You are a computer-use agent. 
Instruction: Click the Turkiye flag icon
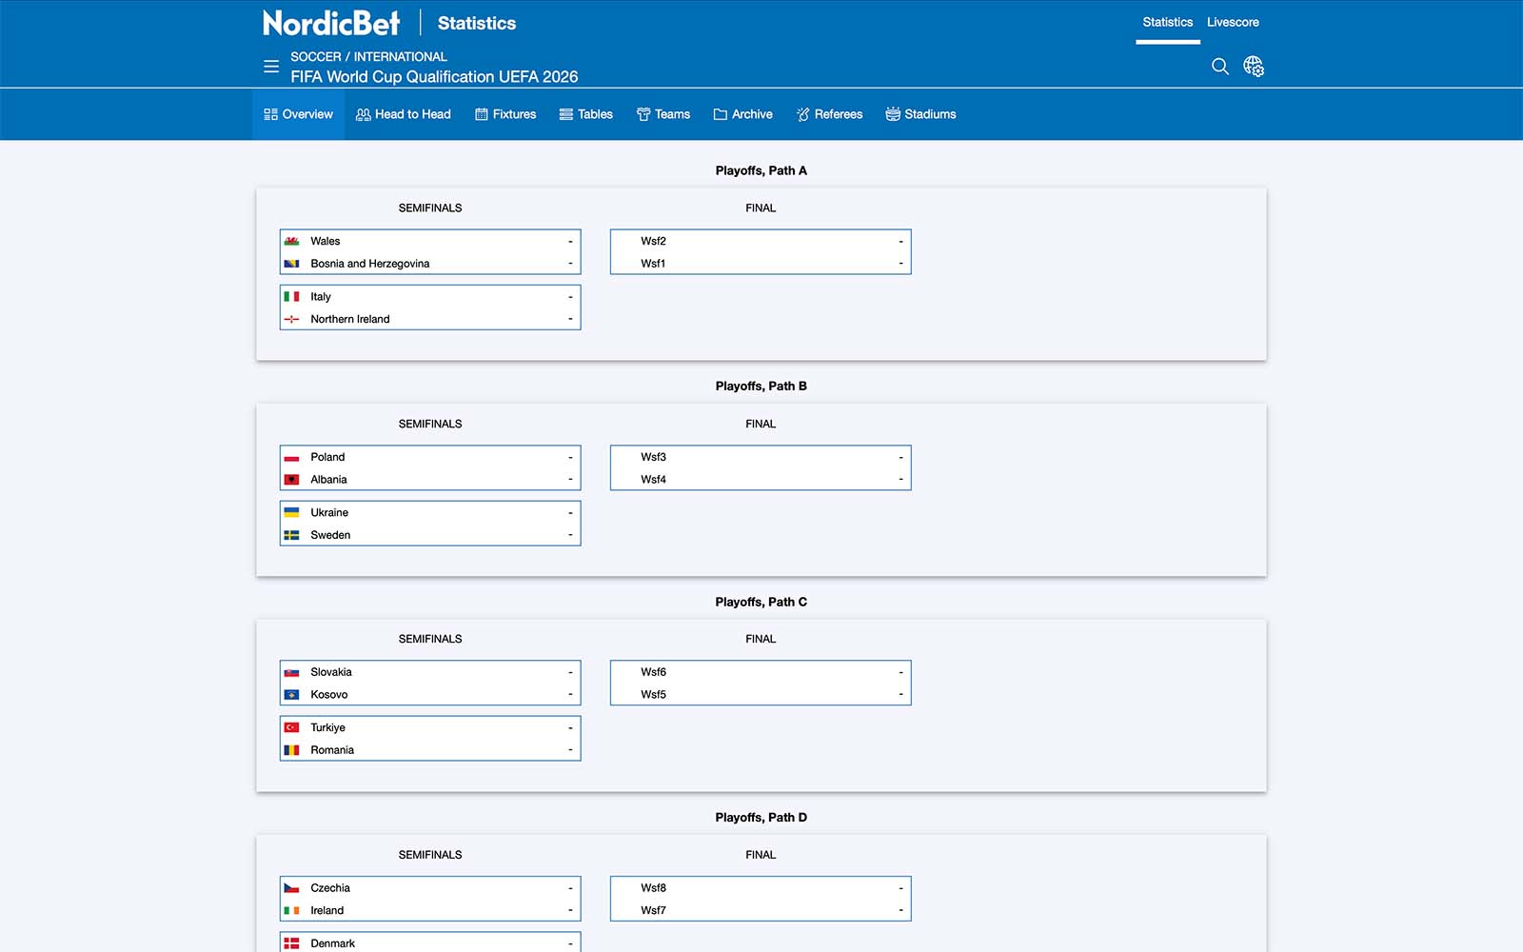coord(292,728)
